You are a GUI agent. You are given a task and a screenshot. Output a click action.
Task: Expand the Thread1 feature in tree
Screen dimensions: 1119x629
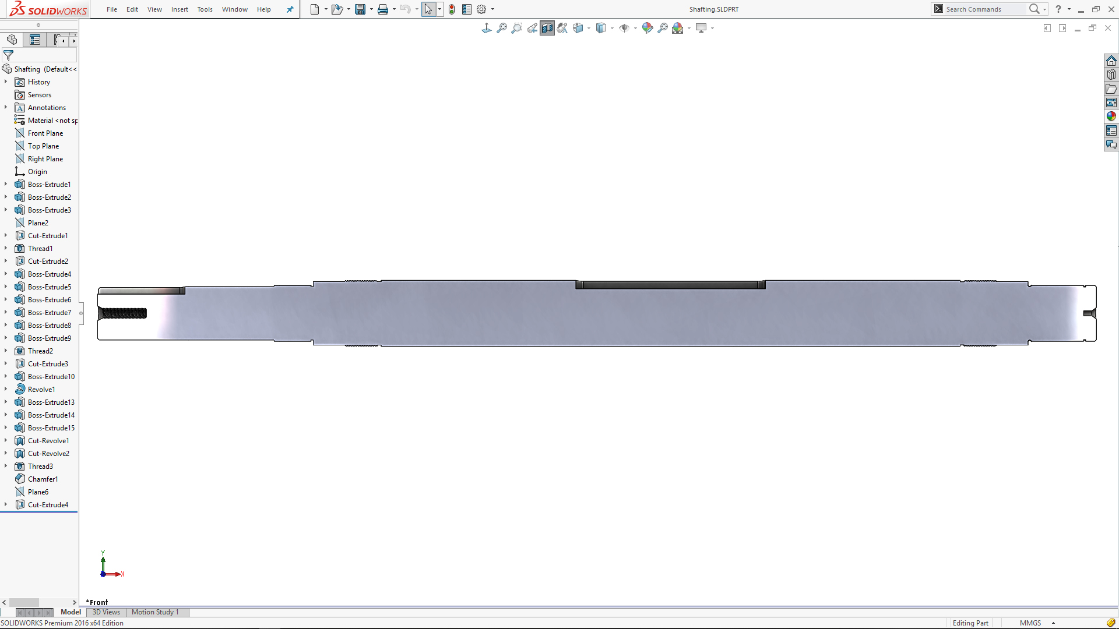click(6, 249)
